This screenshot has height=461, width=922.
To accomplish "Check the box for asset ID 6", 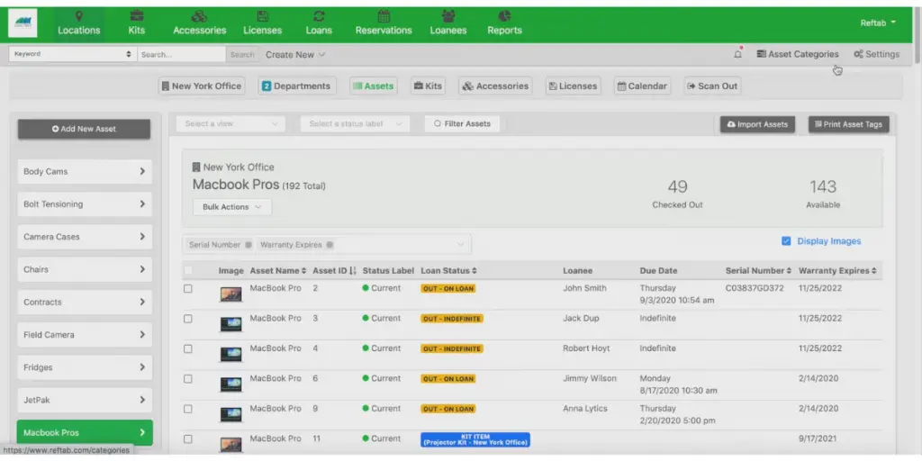I will click(x=188, y=379).
